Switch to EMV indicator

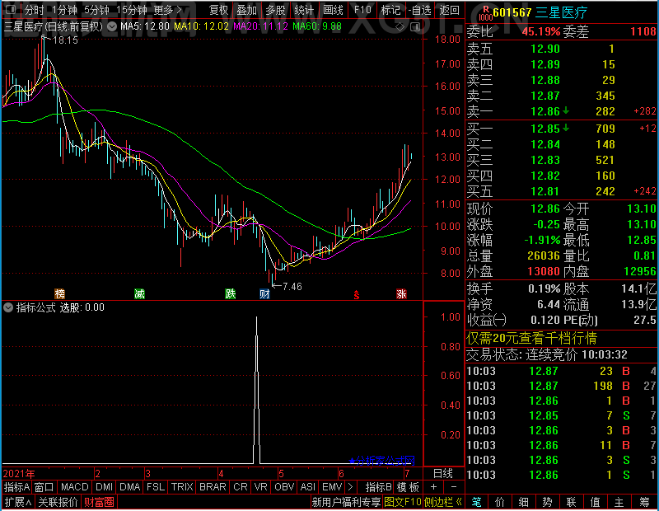[x=332, y=487]
